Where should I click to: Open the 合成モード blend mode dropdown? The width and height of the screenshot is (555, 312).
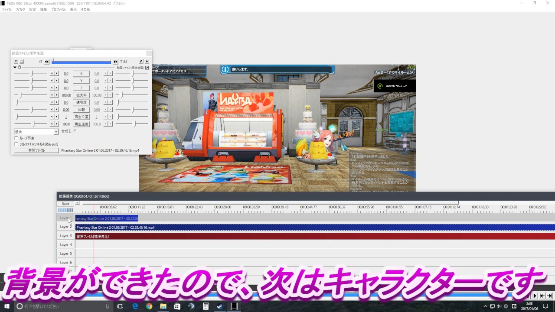(36, 132)
